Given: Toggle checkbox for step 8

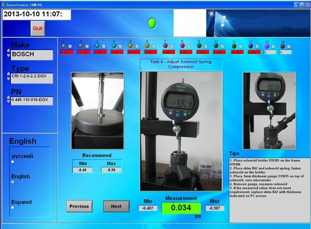Looking at the screenshot, I should pos(189,46).
